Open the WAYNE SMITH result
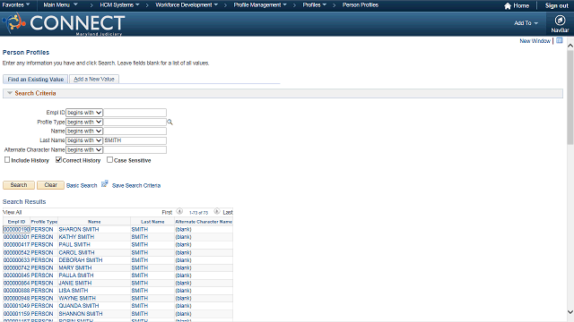574x322 pixels. tap(77, 298)
